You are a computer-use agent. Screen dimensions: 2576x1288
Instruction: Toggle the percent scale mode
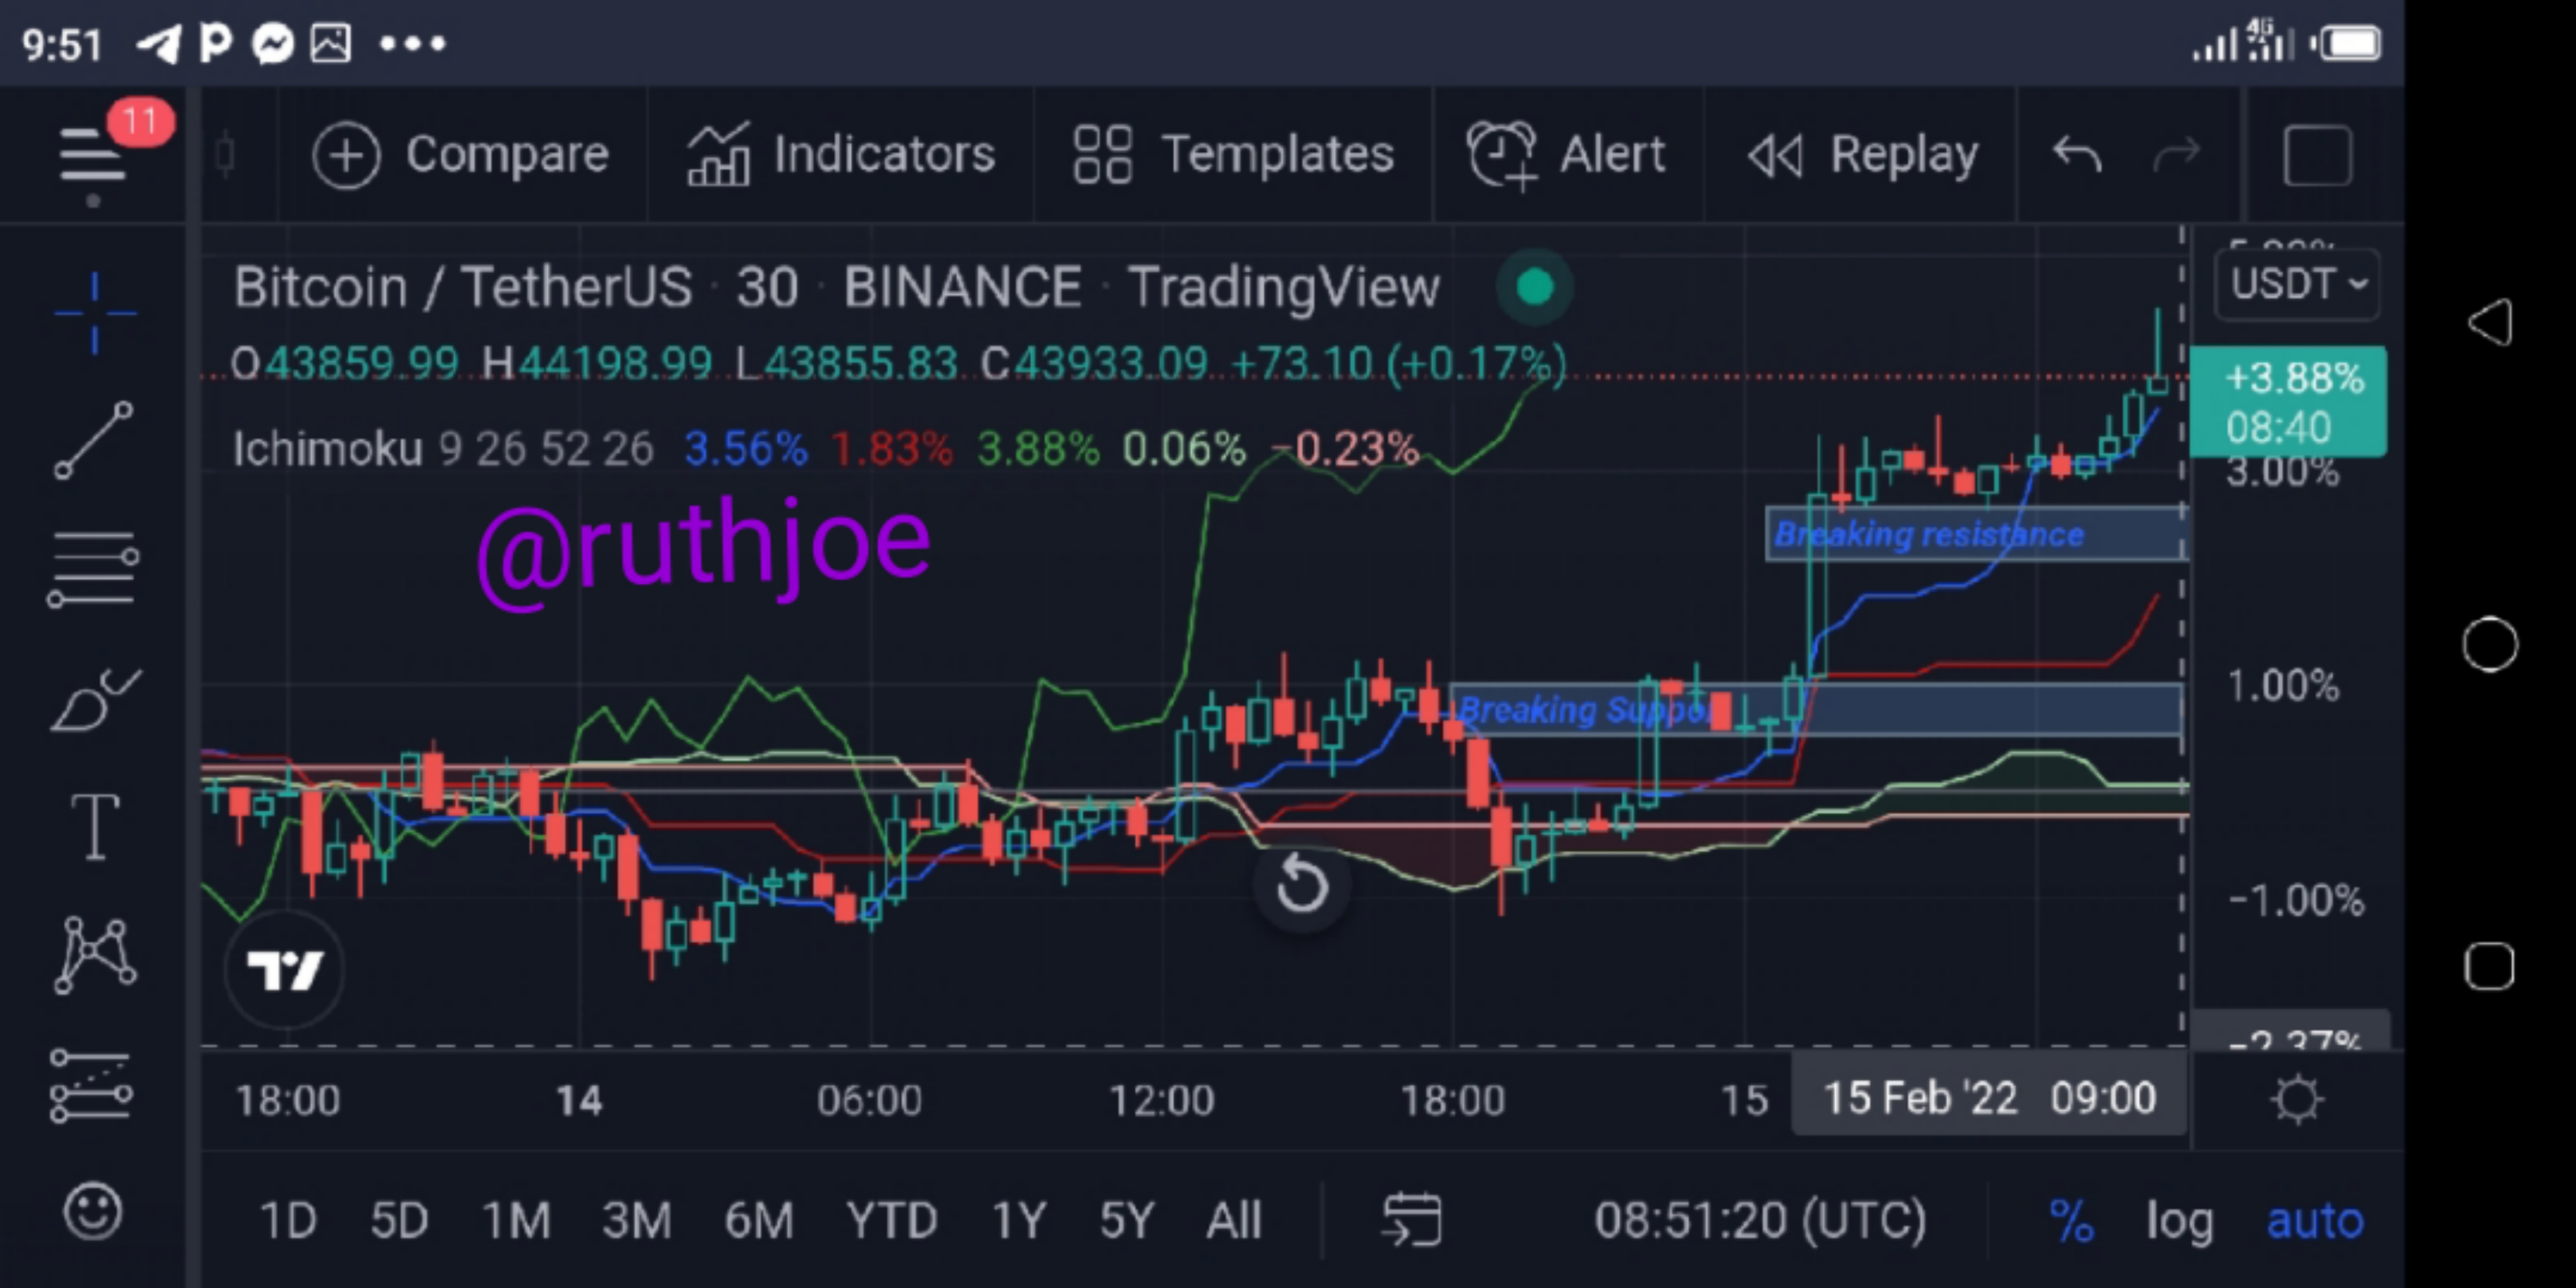point(2071,1220)
